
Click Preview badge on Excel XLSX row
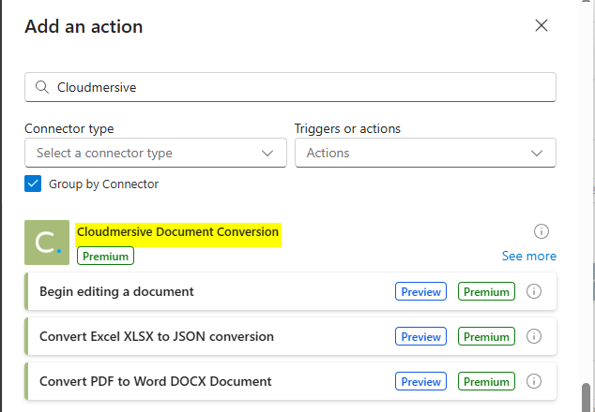420,337
